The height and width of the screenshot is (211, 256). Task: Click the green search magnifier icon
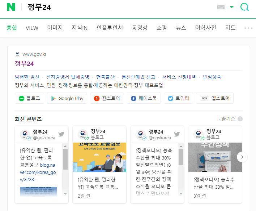[244, 7]
